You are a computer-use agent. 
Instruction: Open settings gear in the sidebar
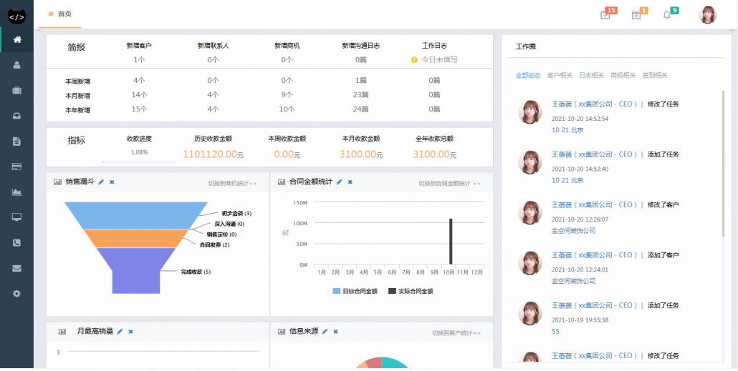[x=16, y=293]
